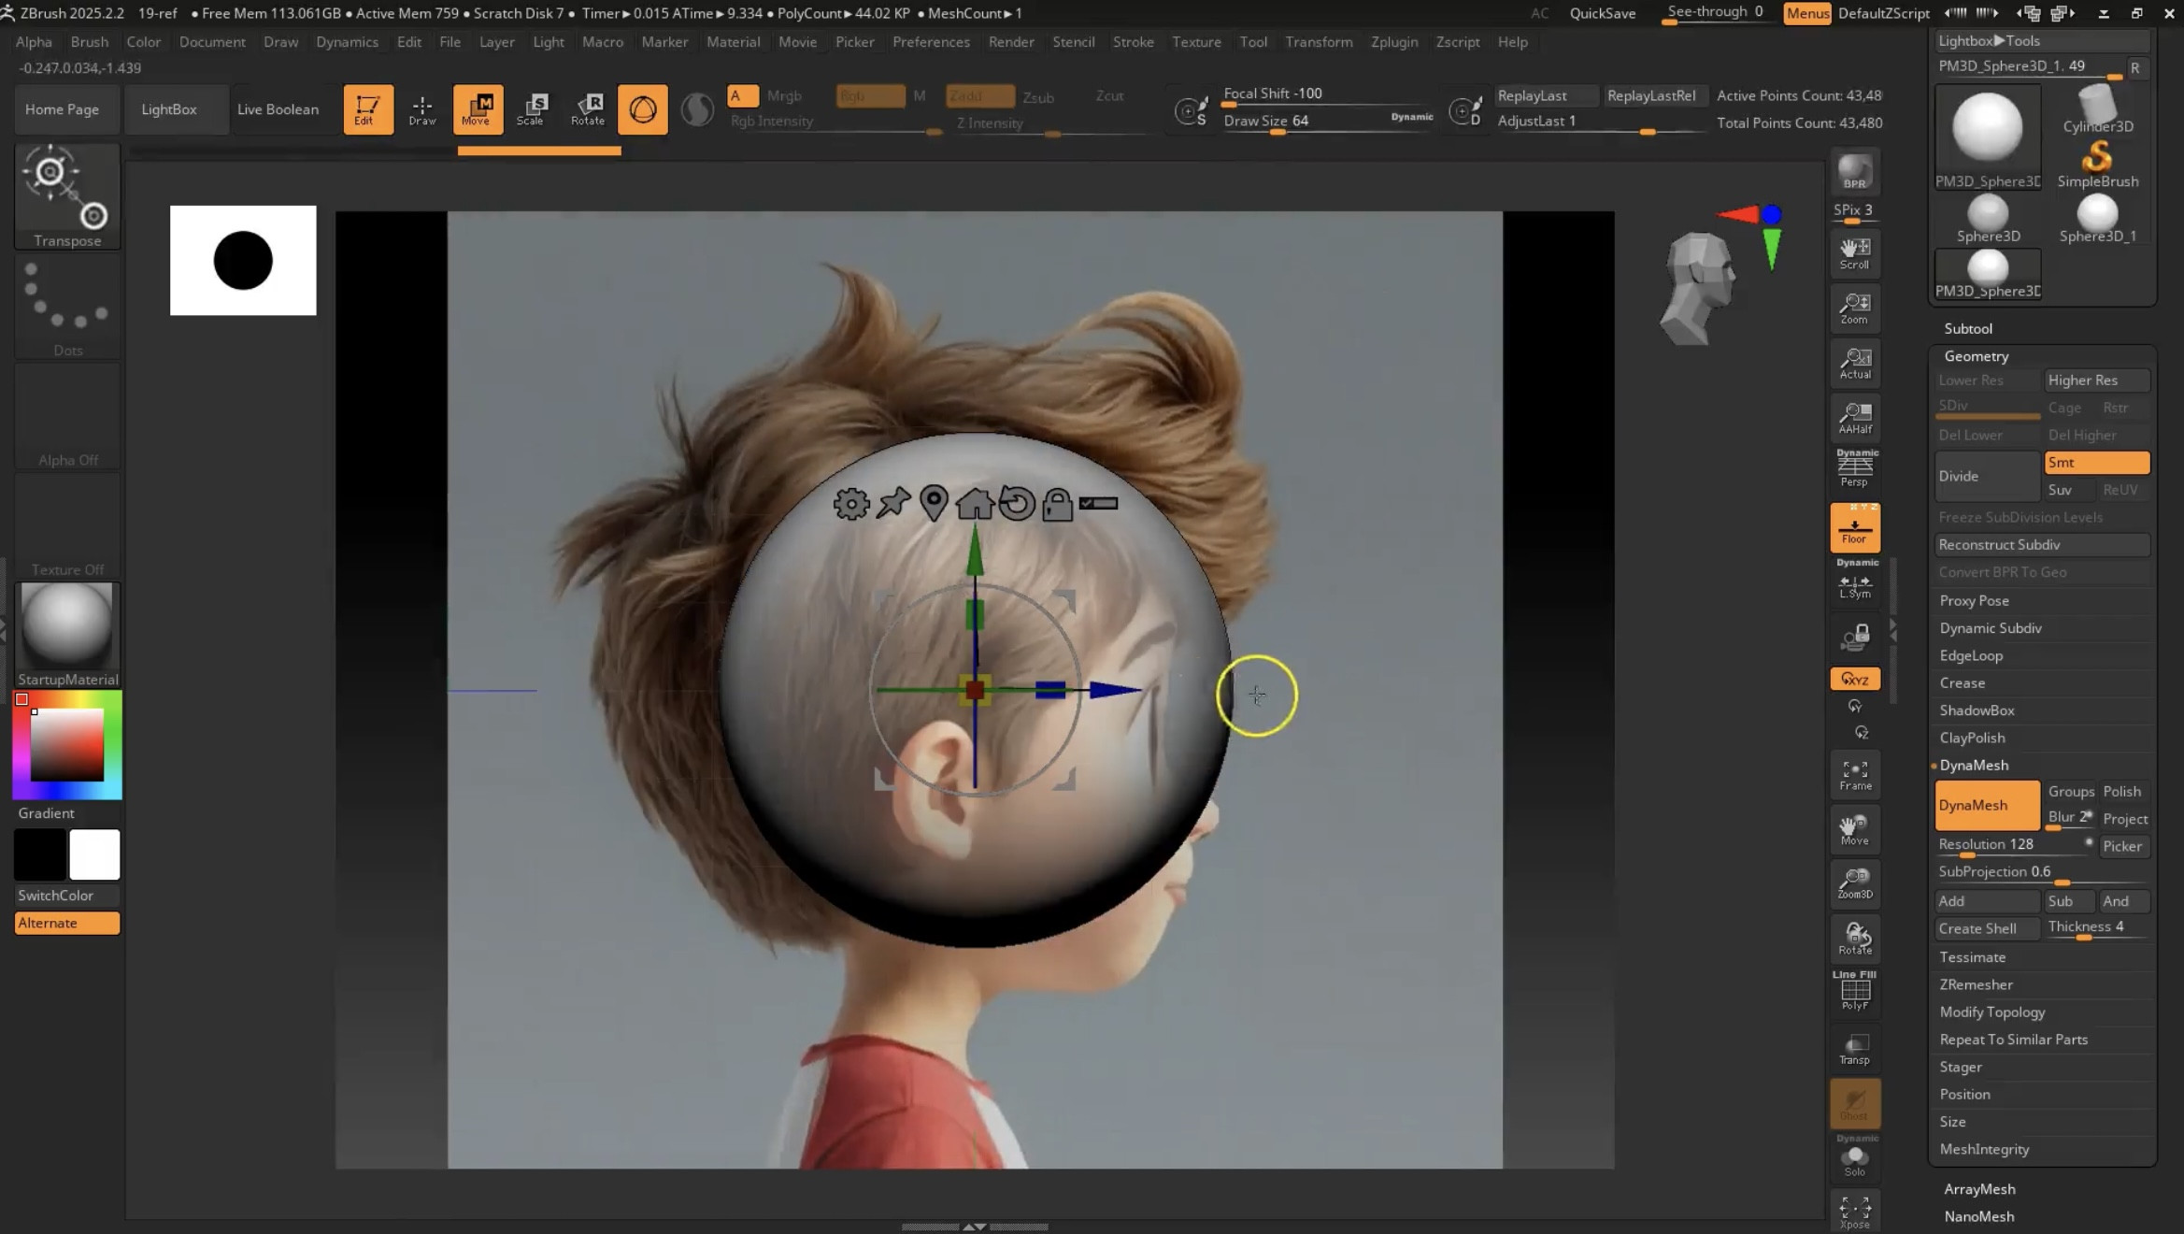Click Create Shell button

(x=1988, y=928)
